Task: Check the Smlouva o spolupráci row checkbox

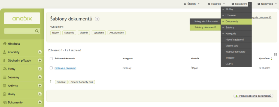Action: (x=51, y=68)
